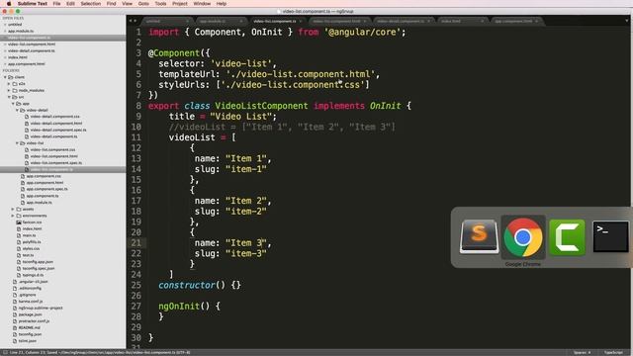Open the Apple menu

click(x=9, y=3)
